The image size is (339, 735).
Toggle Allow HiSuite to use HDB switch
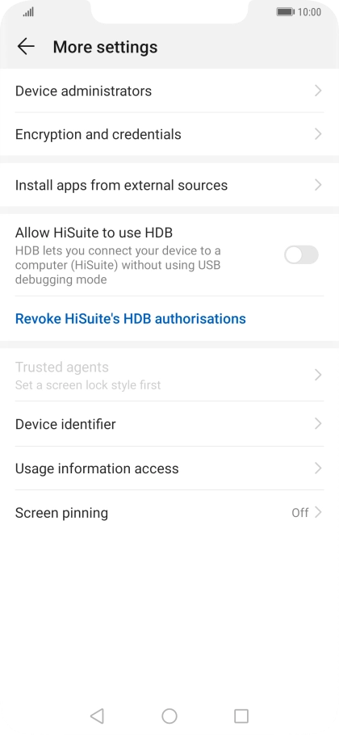pyautogui.click(x=301, y=255)
